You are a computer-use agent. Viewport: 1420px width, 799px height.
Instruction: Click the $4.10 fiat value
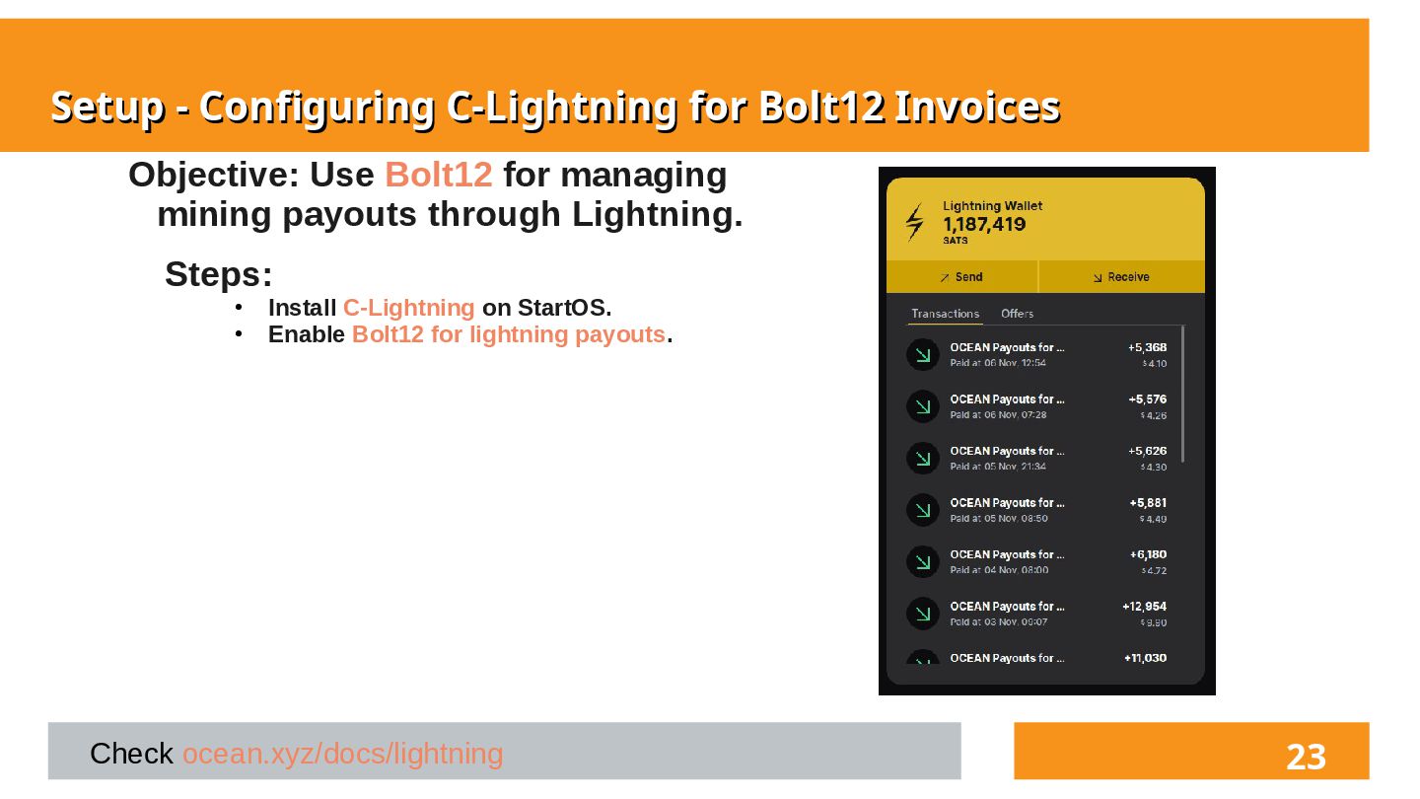(1155, 364)
